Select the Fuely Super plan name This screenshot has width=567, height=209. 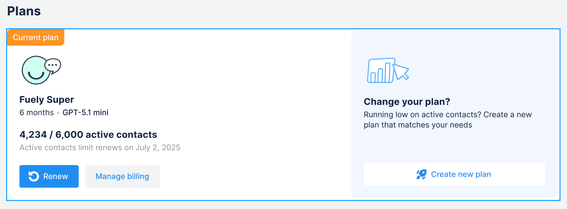(x=47, y=99)
